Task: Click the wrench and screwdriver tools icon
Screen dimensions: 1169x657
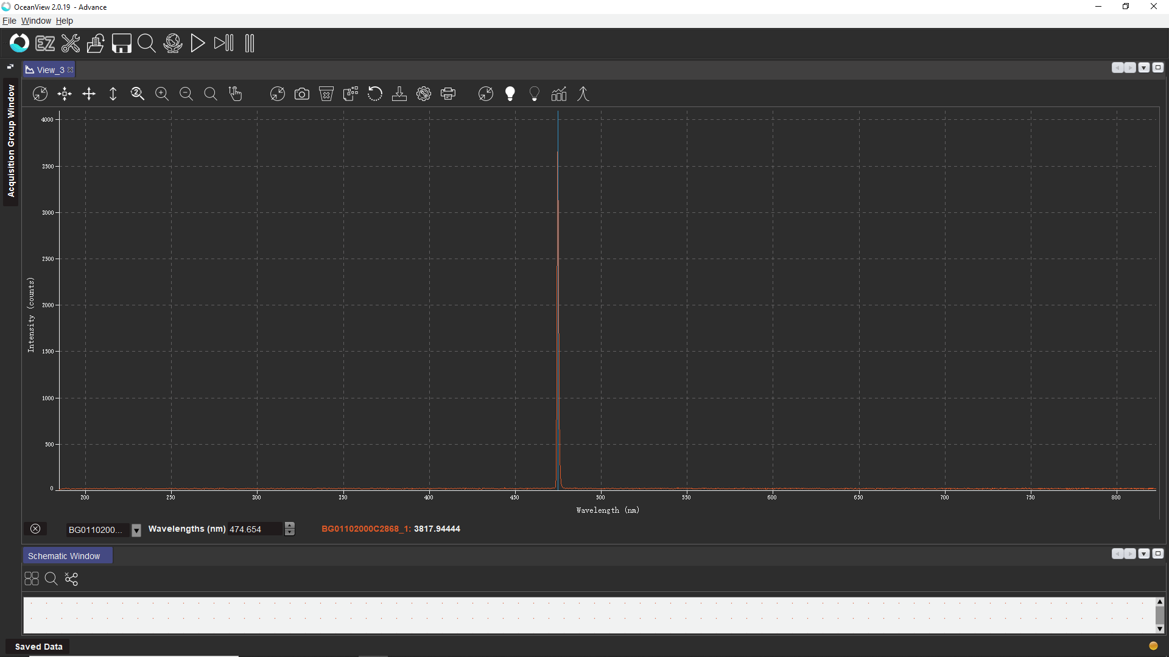Action: click(x=71, y=43)
